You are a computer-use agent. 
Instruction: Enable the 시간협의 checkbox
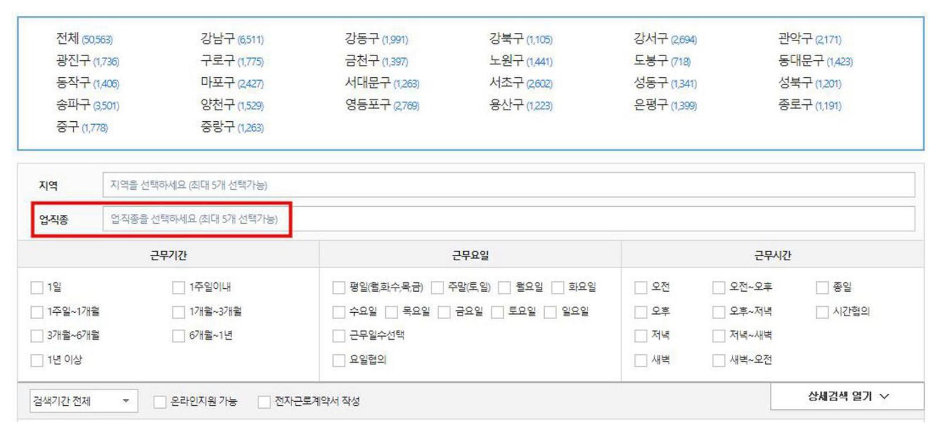823,312
